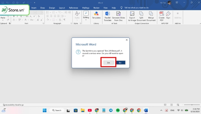Click Align Left icon
The image size is (201, 114).
[47, 16]
